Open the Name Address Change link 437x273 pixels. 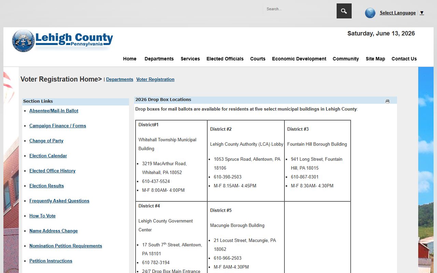click(54, 231)
